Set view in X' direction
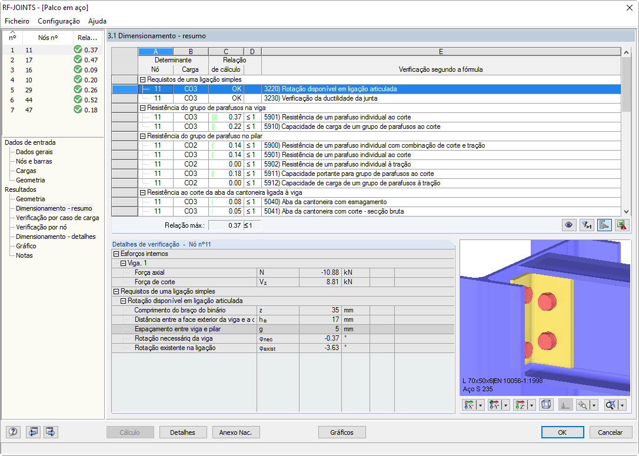 click(x=470, y=405)
